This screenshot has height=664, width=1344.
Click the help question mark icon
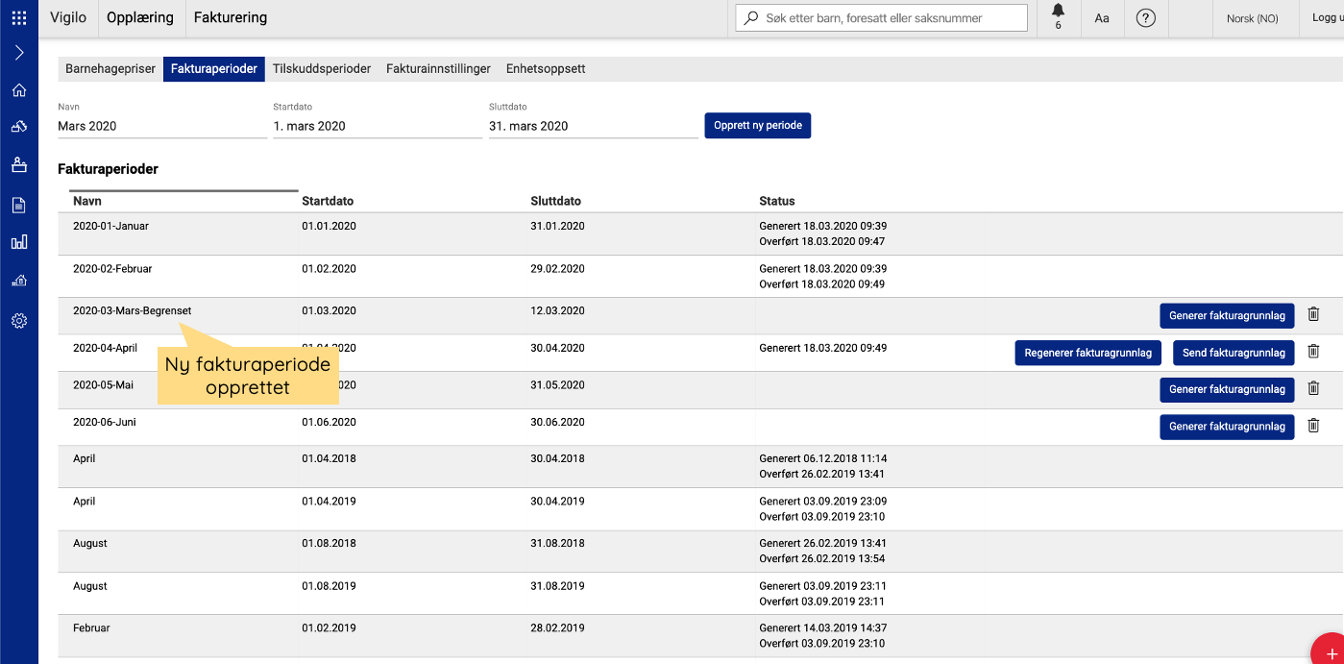[x=1145, y=18]
